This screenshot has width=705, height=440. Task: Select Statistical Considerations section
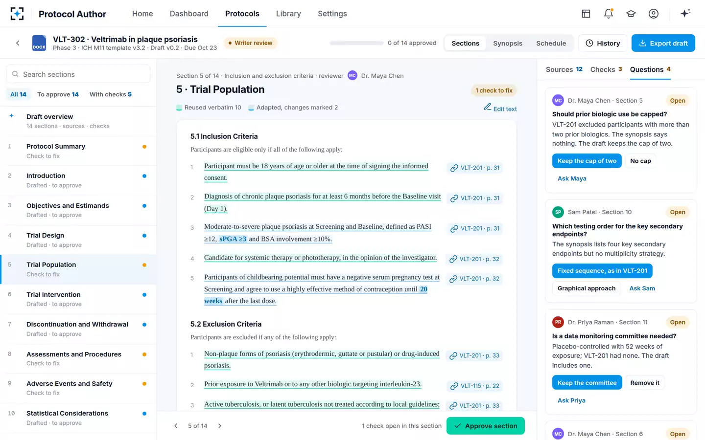[x=78, y=418]
